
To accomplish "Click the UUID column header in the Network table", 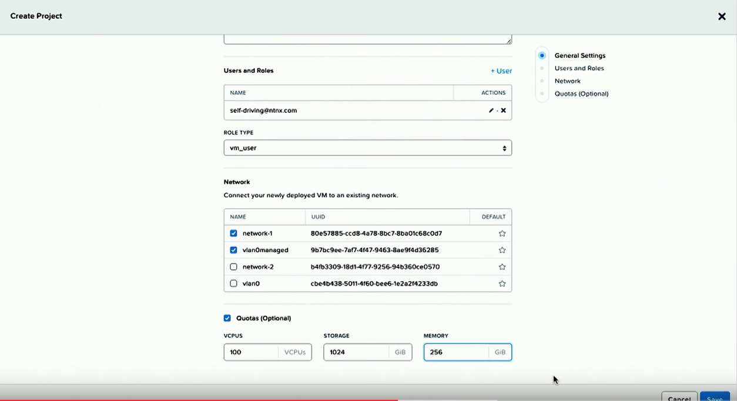I will tap(319, 217).
